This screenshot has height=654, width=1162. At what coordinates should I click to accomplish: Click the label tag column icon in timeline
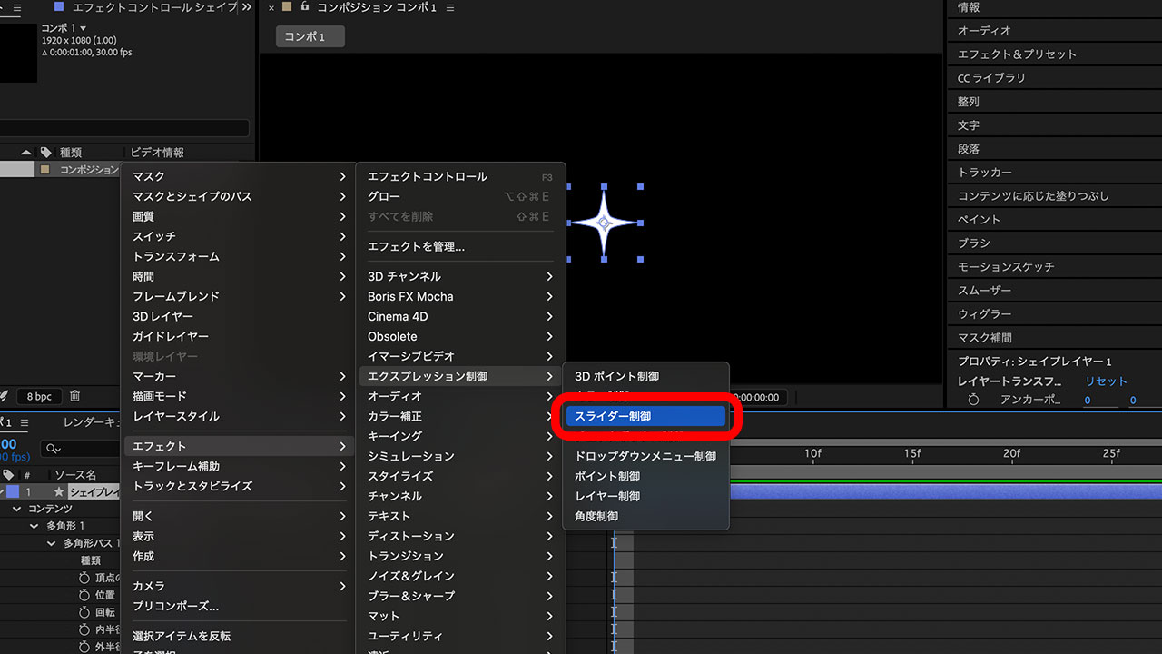tap(8, 475)
